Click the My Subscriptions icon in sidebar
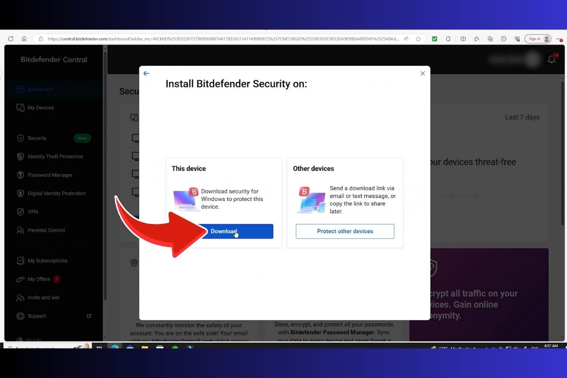Image resolution: width=567 pixels, height=378 pixels. click(20, 260)
